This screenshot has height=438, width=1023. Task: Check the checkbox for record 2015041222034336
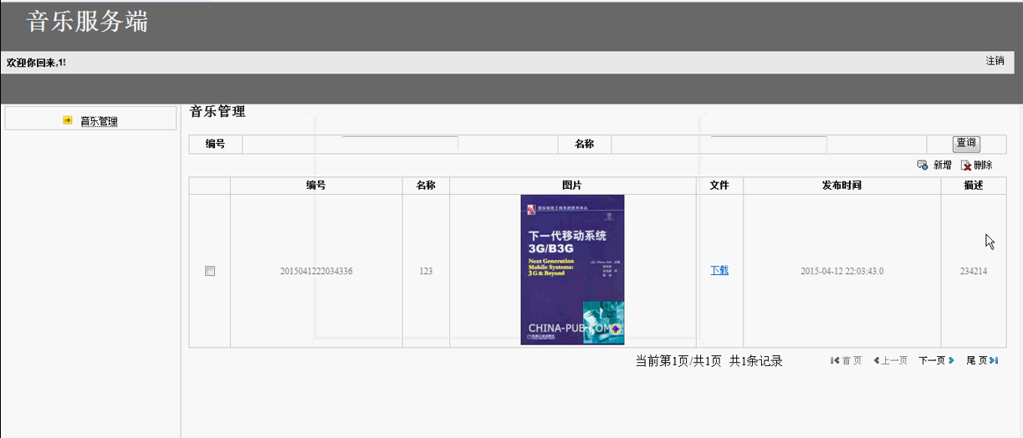pos(210,271)
